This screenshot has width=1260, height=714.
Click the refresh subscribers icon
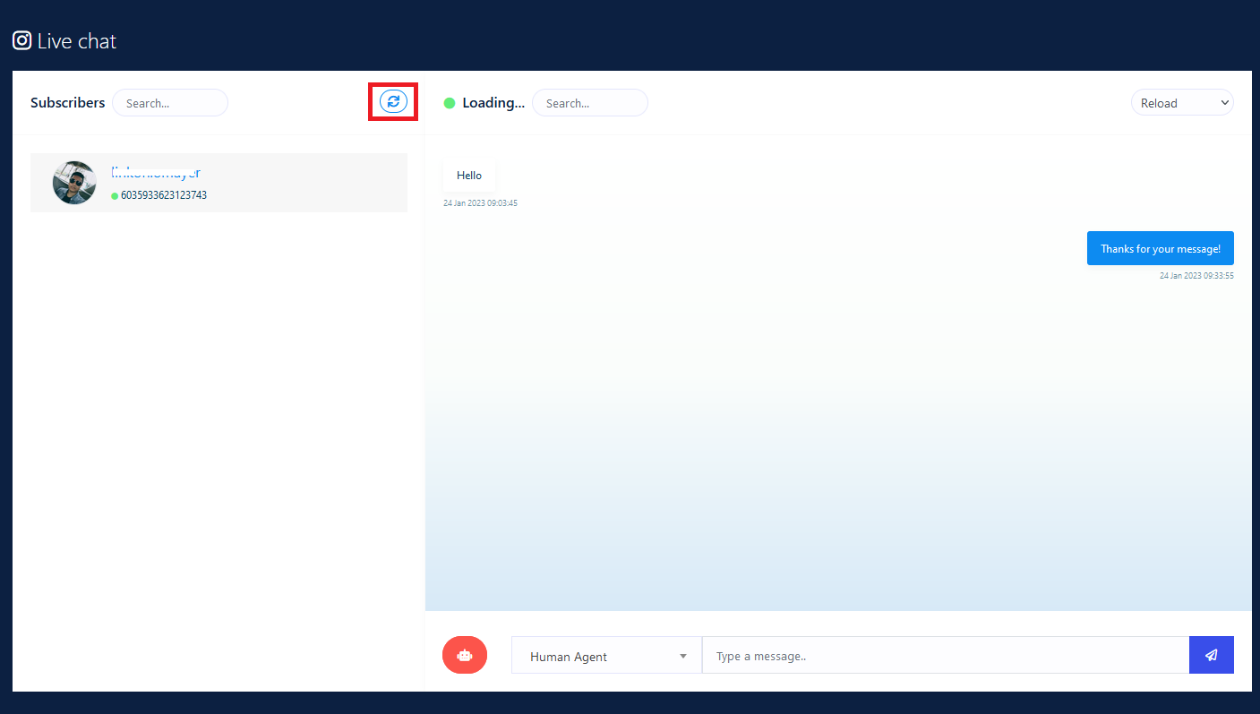click(393, 102)
